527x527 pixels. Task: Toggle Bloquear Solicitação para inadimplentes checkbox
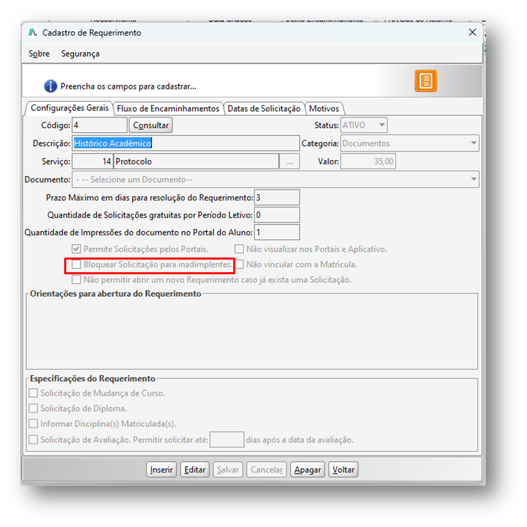pos(76,264)
